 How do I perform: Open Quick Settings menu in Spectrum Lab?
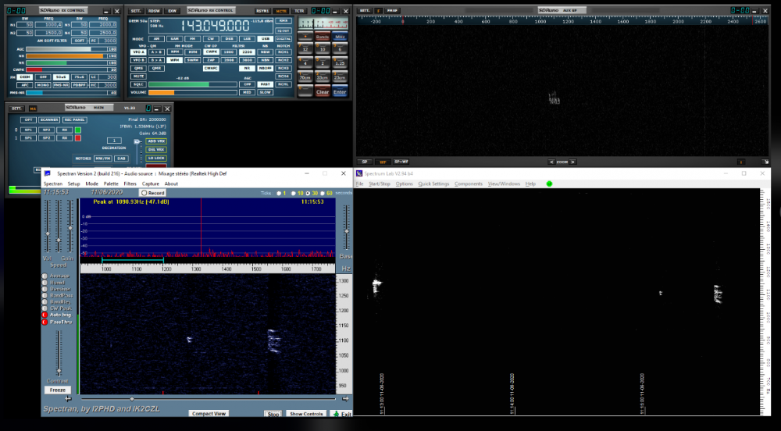[x=433, y=183]
